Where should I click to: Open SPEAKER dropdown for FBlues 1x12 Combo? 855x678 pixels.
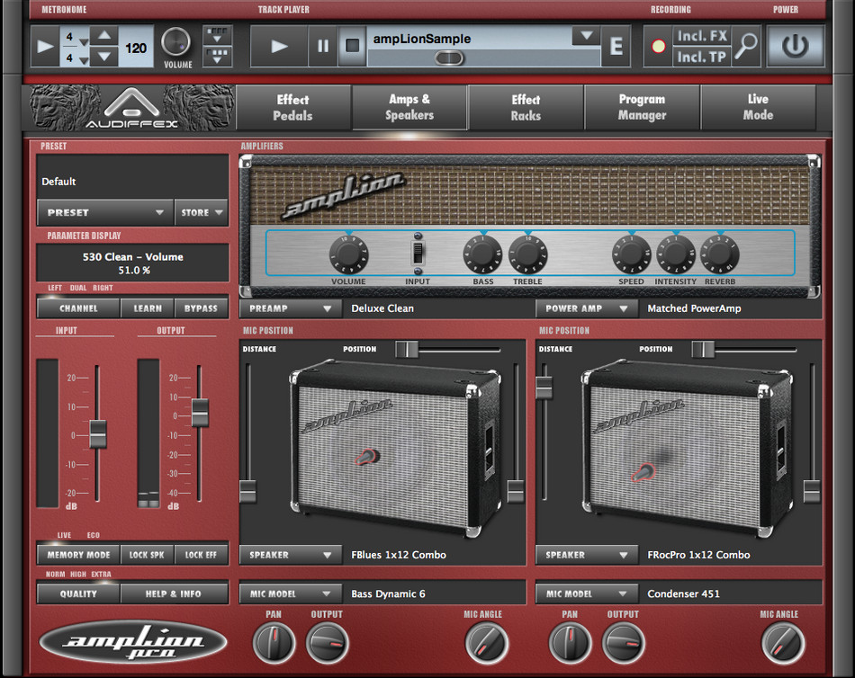(x=291, y=555)
